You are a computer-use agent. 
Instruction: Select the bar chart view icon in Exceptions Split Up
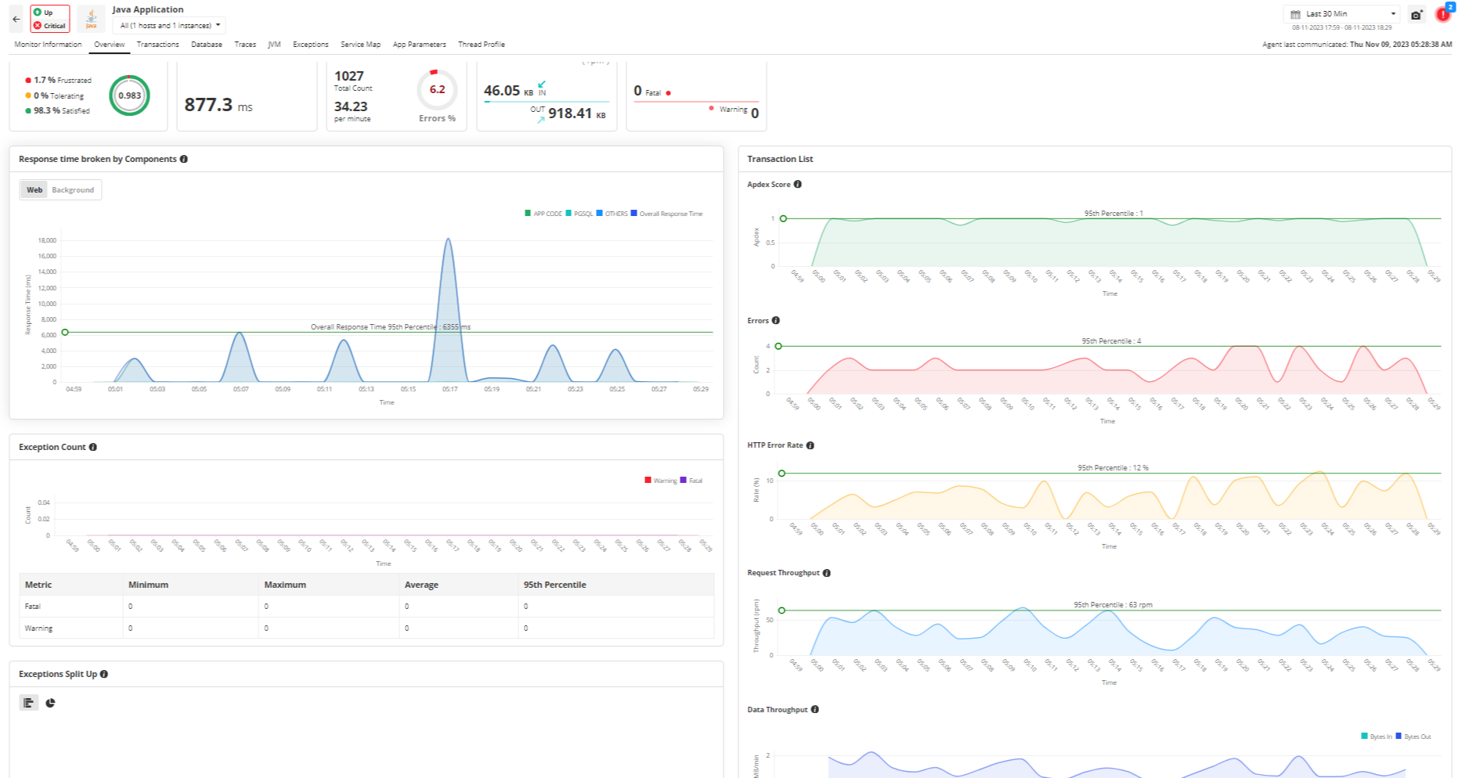pyautogui.click(x=29, y=703)
